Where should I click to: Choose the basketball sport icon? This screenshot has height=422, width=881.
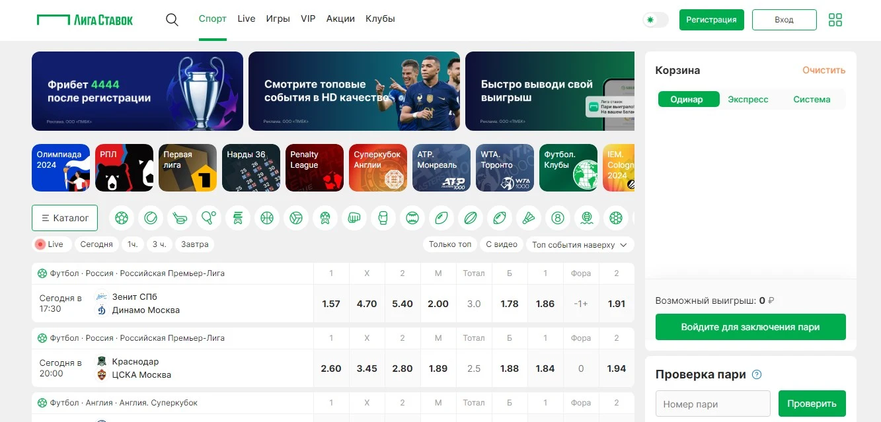click(x=267, y=217)
